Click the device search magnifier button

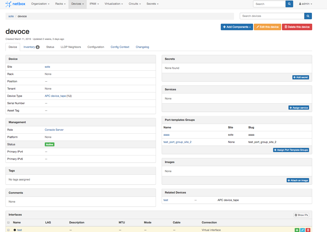point(308,16)
